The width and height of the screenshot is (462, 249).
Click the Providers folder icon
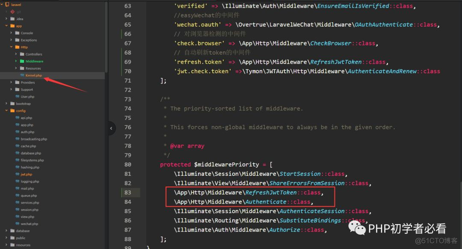pyautogui.click(x=17, y=82)
